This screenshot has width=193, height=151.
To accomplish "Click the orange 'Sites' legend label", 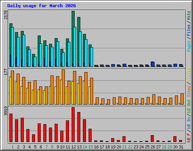I will 189,91.
